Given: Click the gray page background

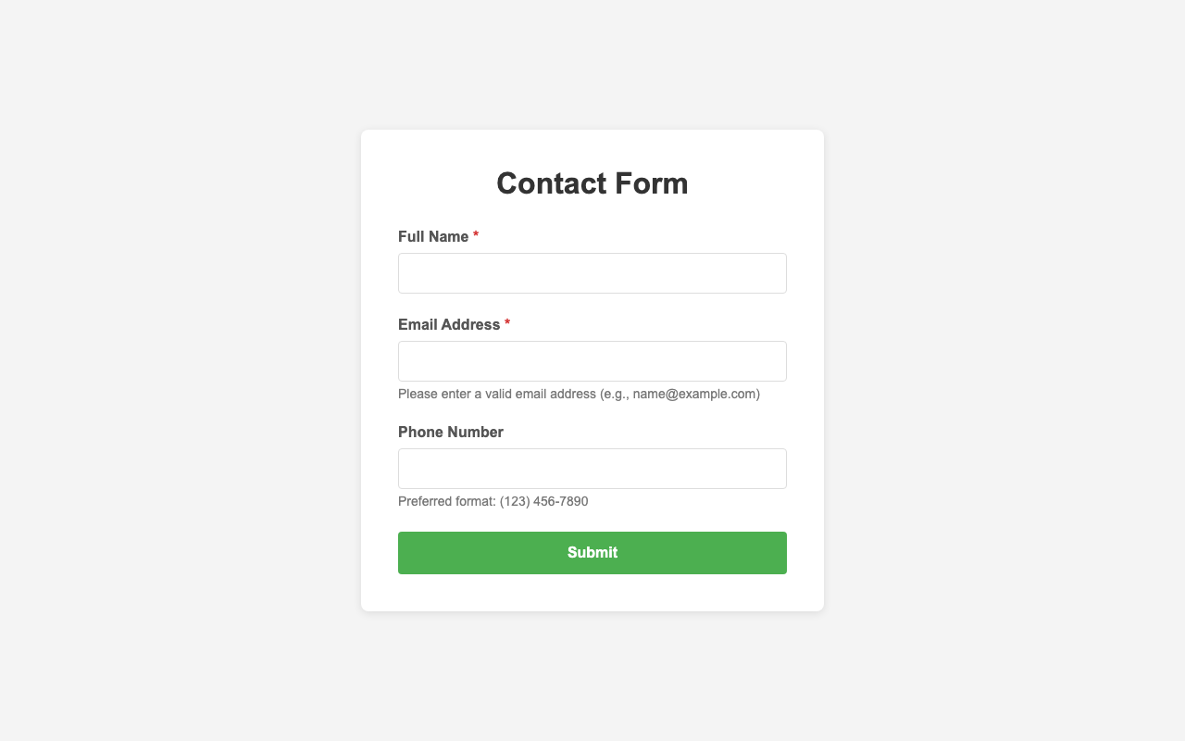Looking at the screenshot, I should coord(139,370).
